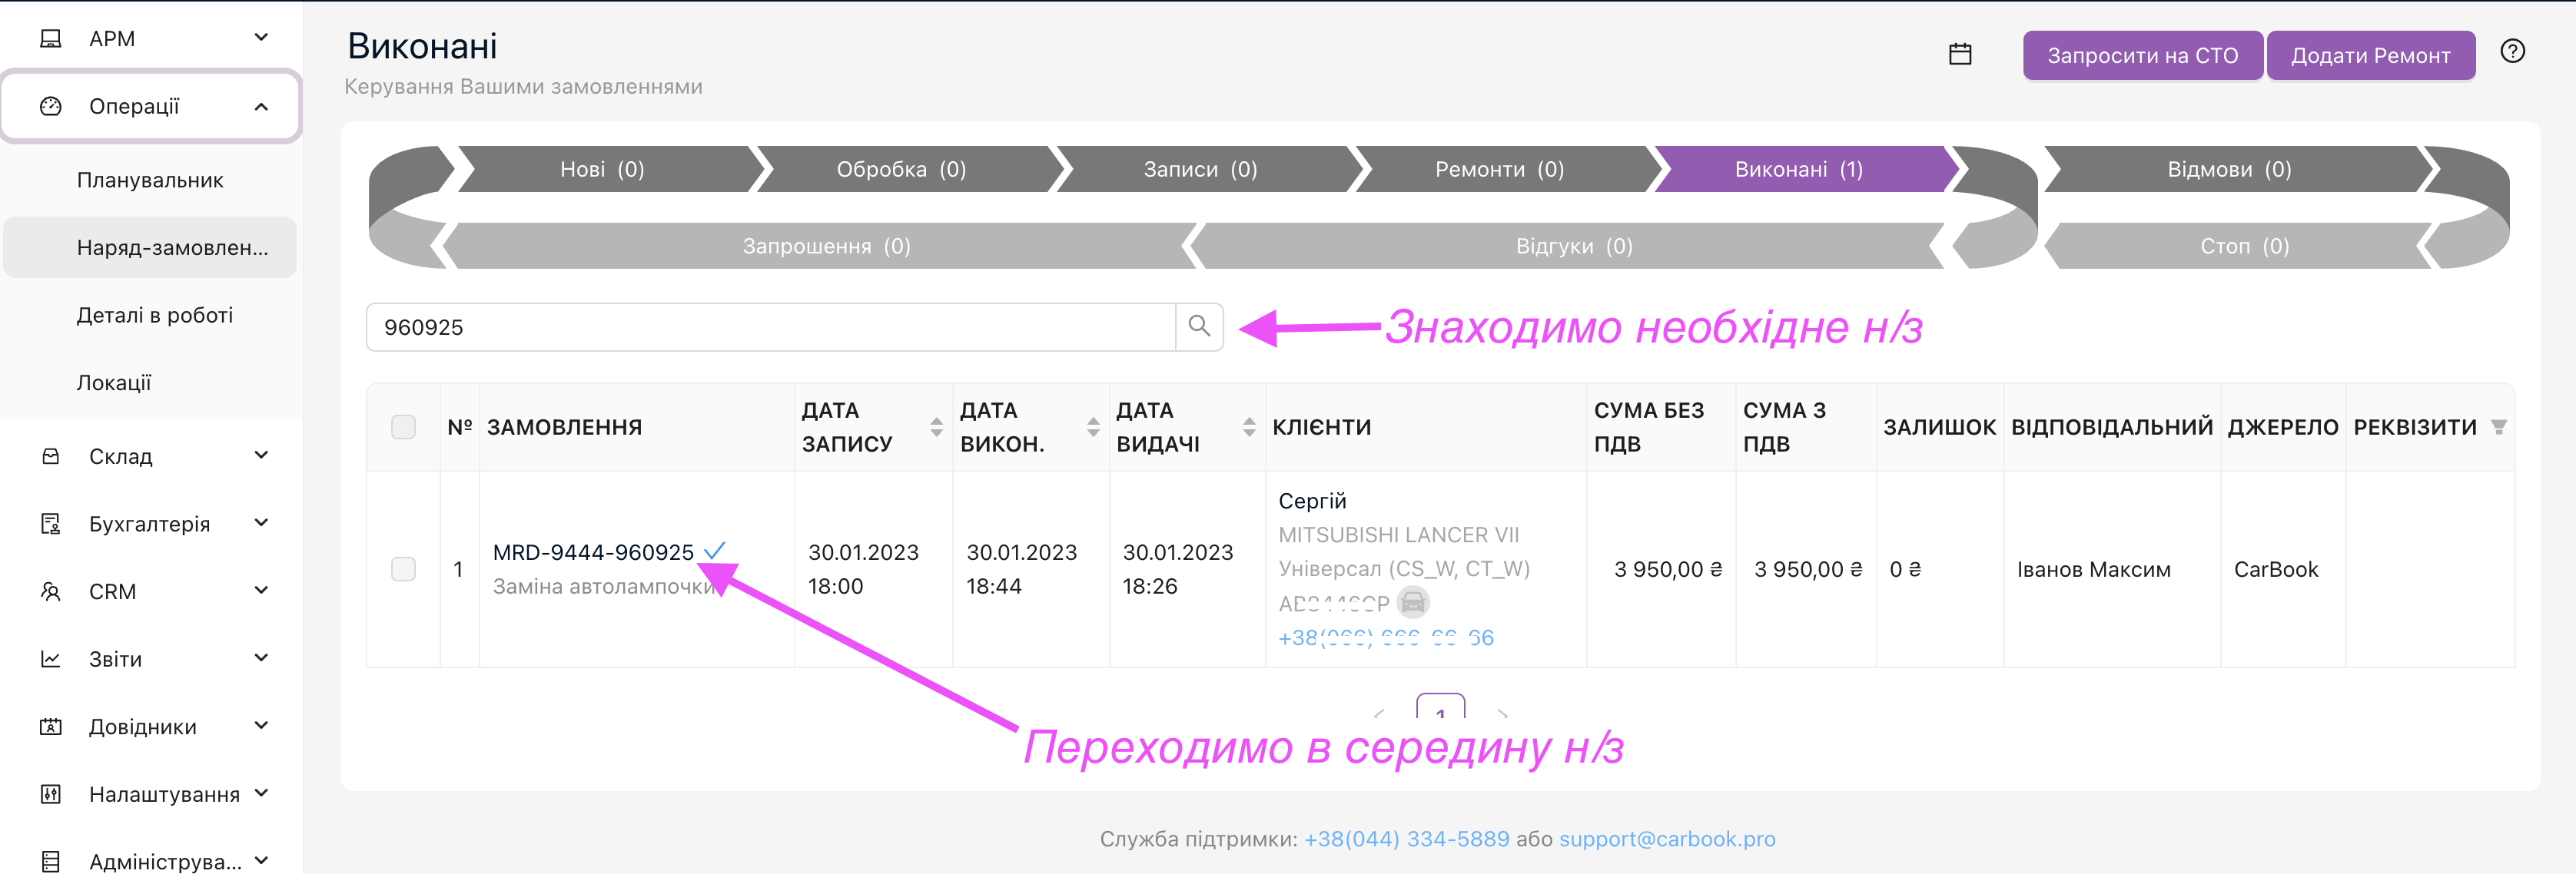This screenshot has height=874, width=2576.
Task: Click the Склад warehouse sidebar icon
Action: (51, 456)
